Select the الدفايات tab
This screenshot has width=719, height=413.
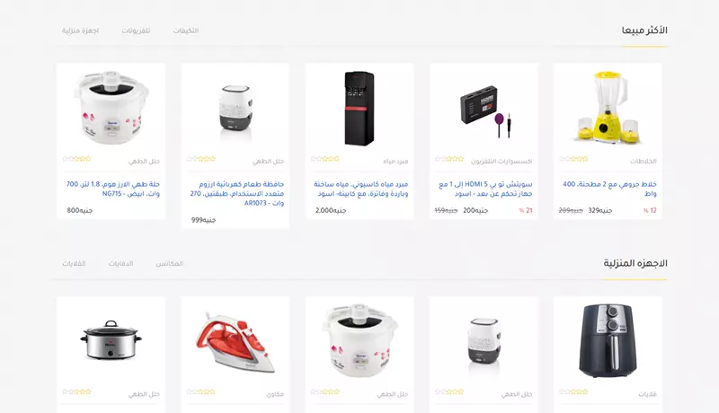(x=120, y=264)
